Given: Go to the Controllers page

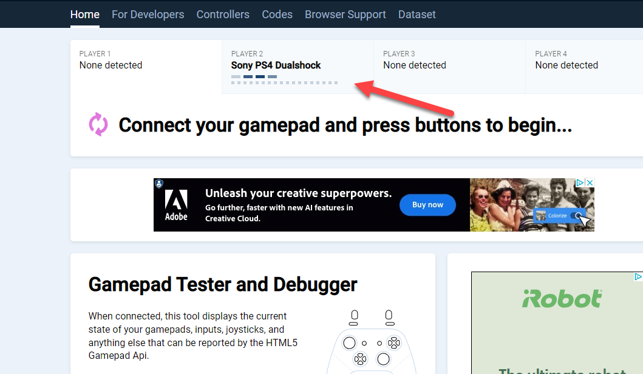Looking at the screenshot, I should pyautogui.click(x=223, y=15).
